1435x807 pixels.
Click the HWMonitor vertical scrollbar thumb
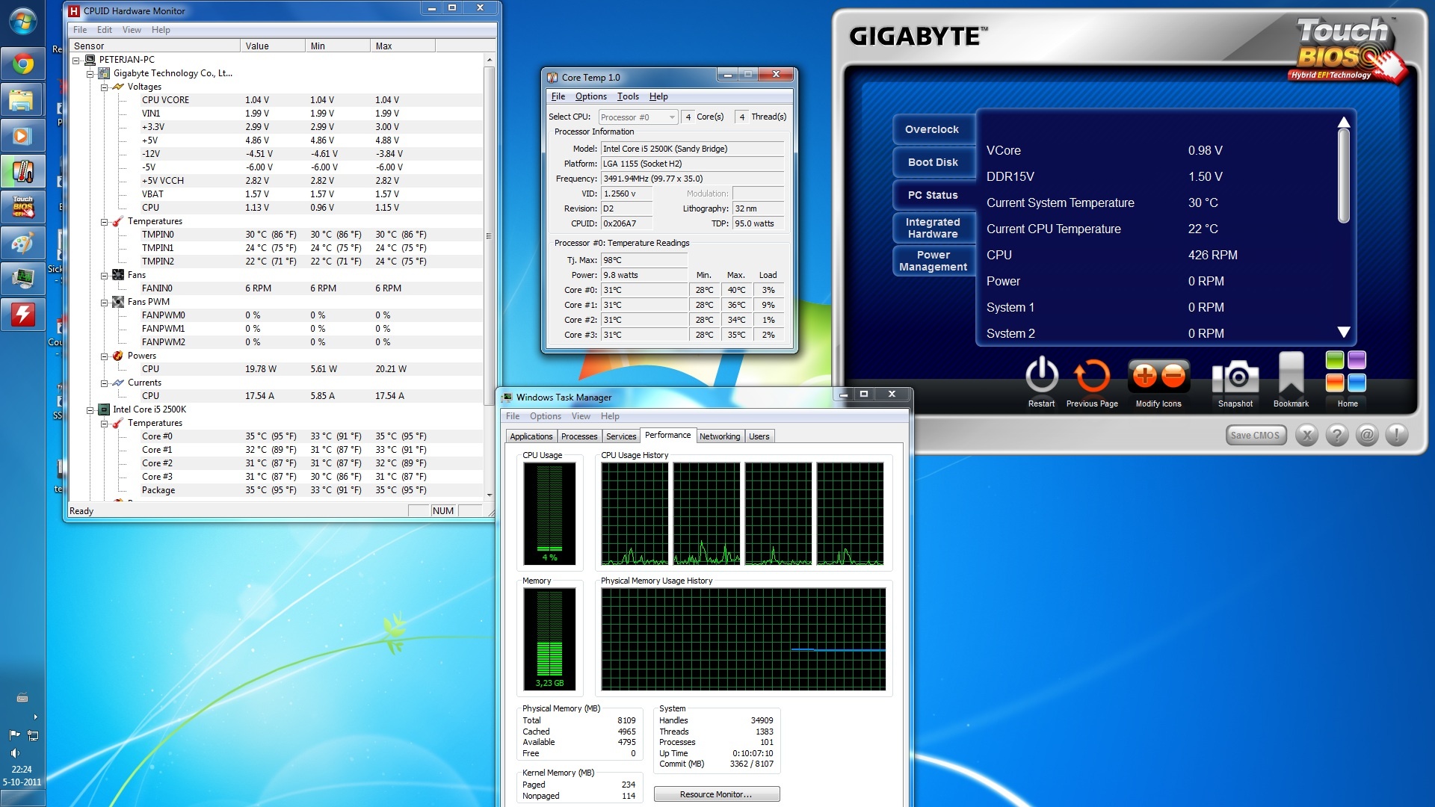[x=490, y=235]
